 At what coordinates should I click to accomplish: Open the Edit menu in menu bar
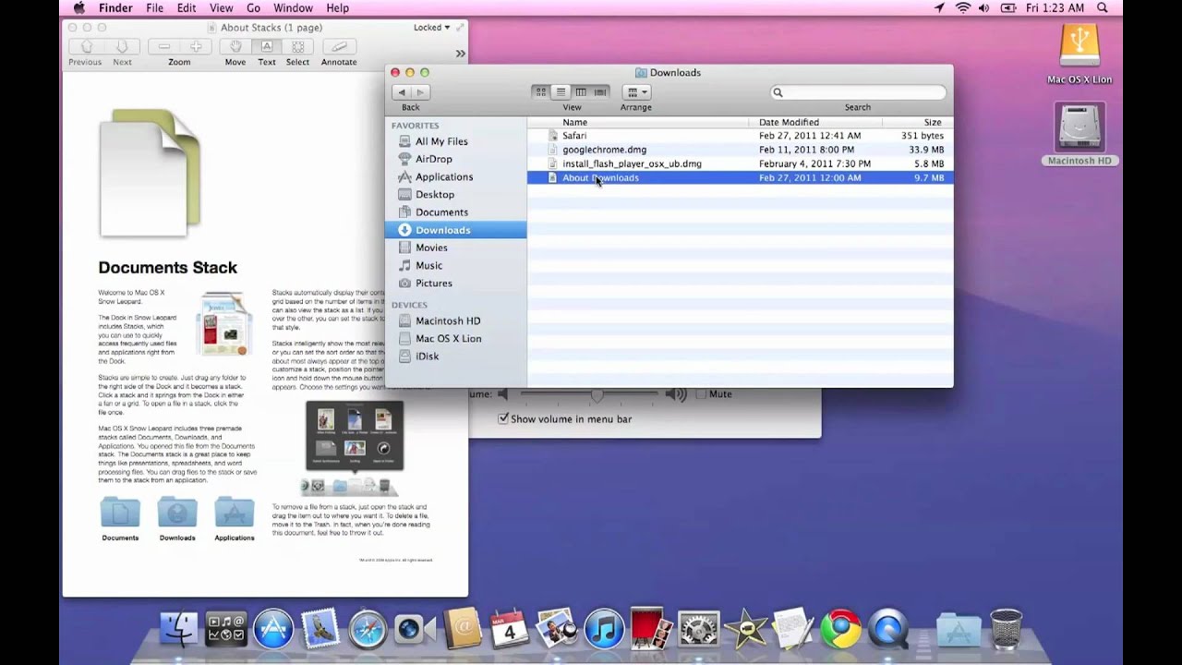coord(187,8)
